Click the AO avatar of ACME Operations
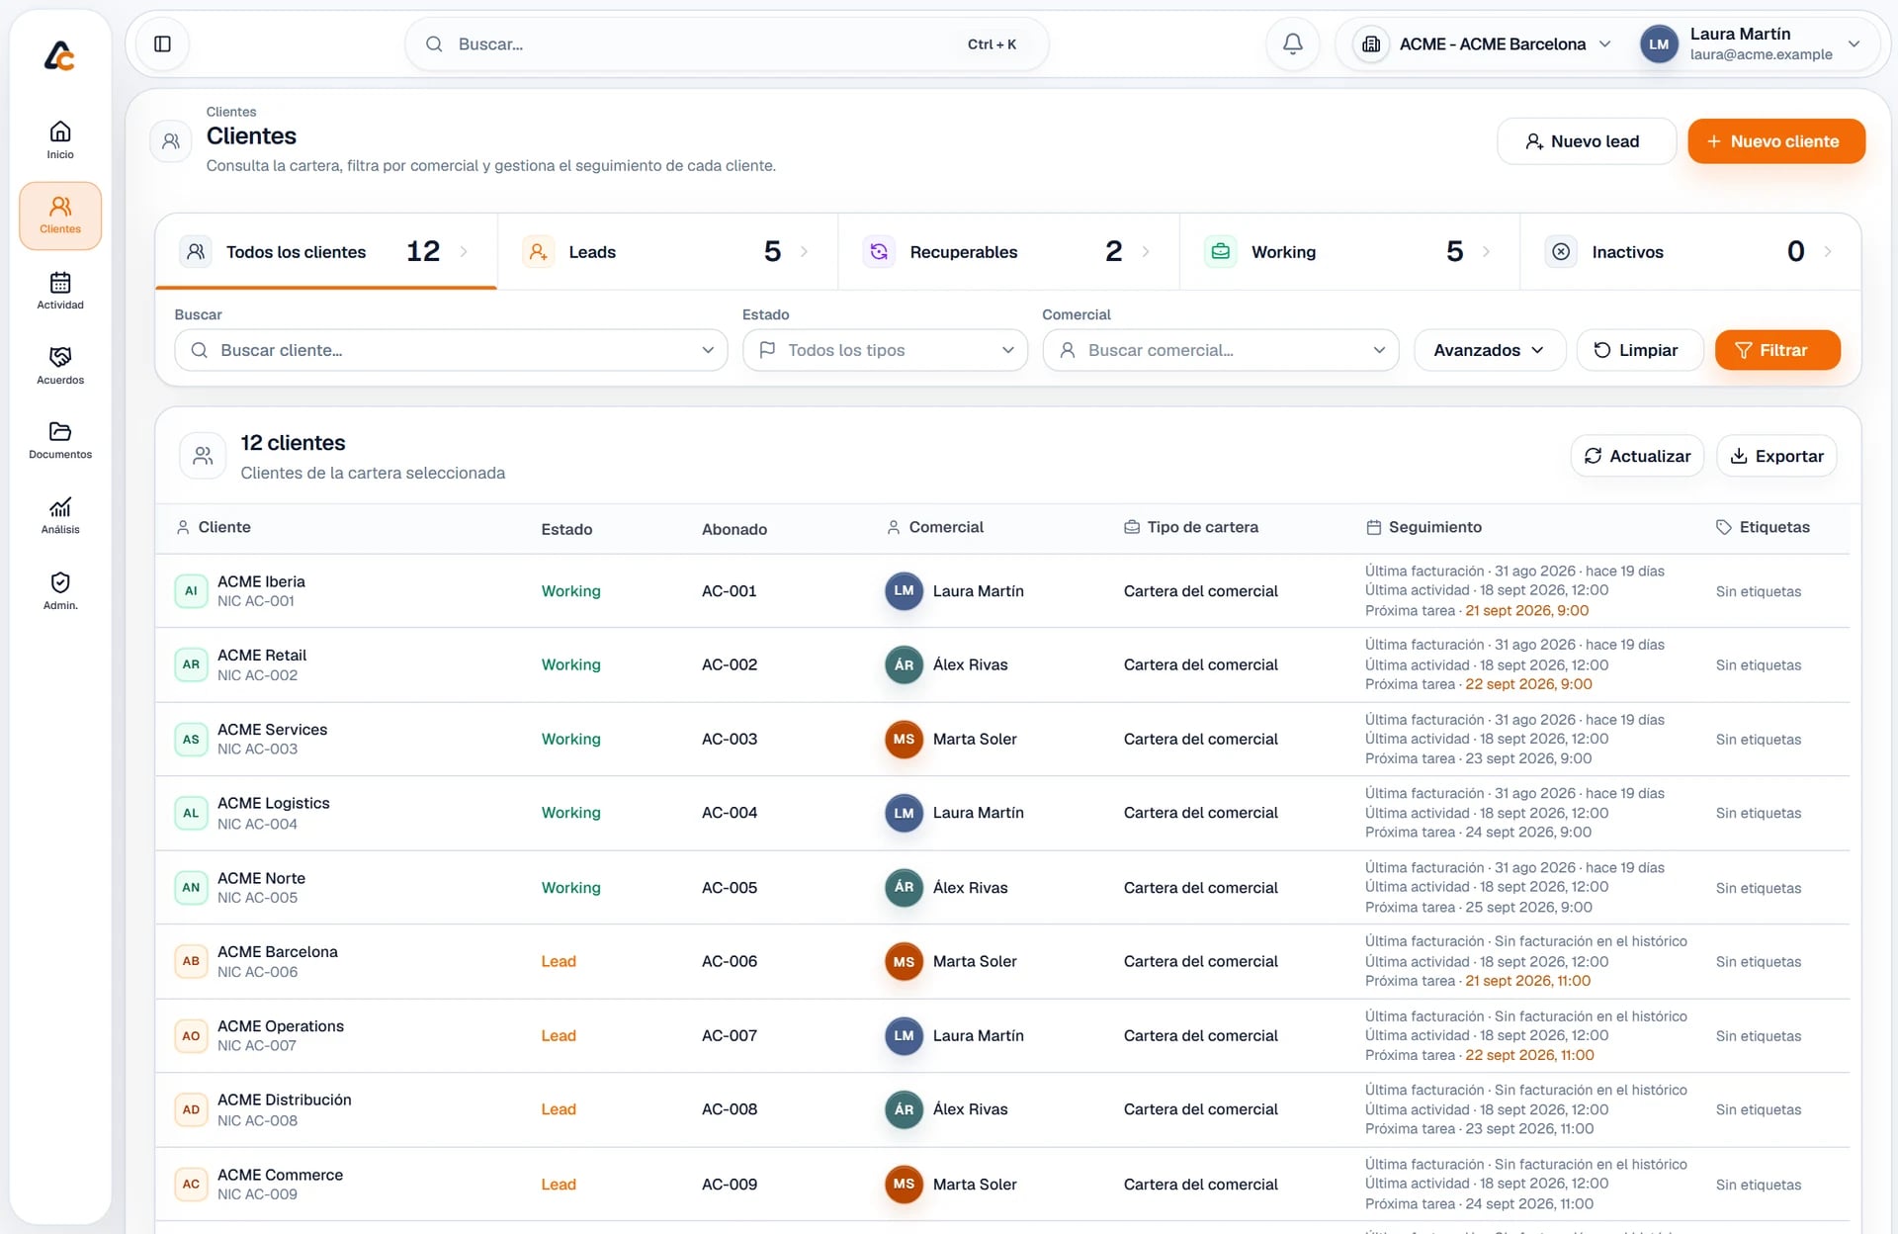This screenshot has width=1898, height=1234. 191,1036
